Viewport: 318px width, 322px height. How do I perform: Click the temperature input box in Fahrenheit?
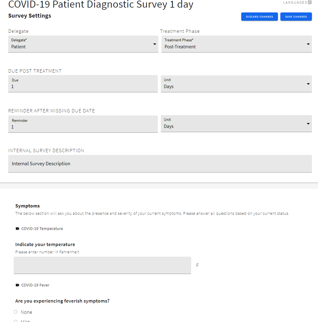[102, 265]
